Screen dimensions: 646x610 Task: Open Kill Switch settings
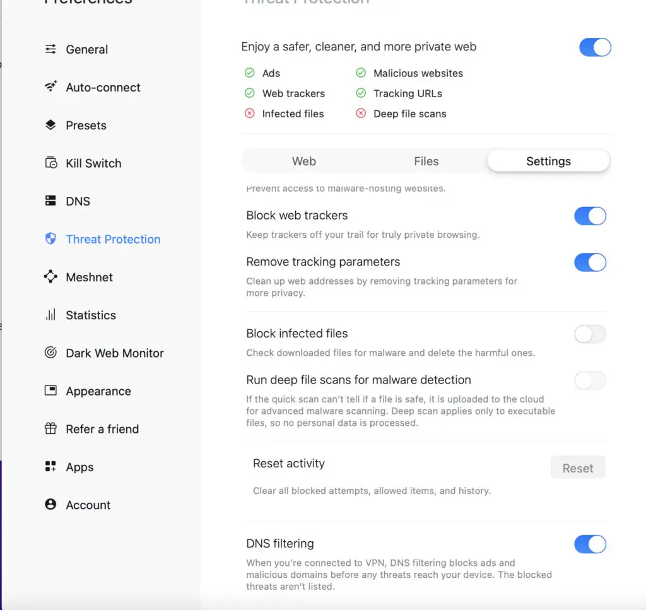[x=93, y=163]
